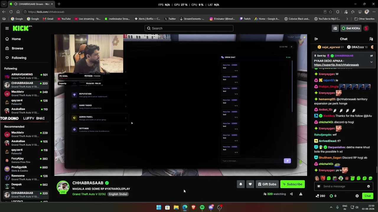
Task: Open browser extensions puzzle icon
Action: click(x=338, y=12)
